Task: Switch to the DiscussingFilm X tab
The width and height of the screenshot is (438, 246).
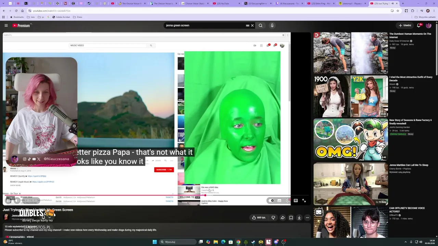Action: 258,3
